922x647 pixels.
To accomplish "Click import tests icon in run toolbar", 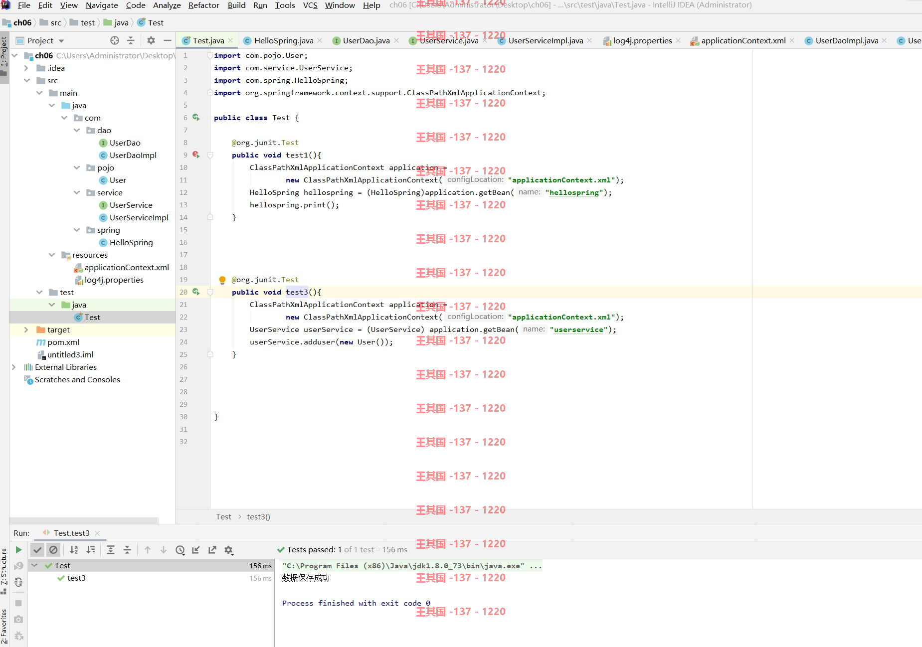I will coord(196,550).
